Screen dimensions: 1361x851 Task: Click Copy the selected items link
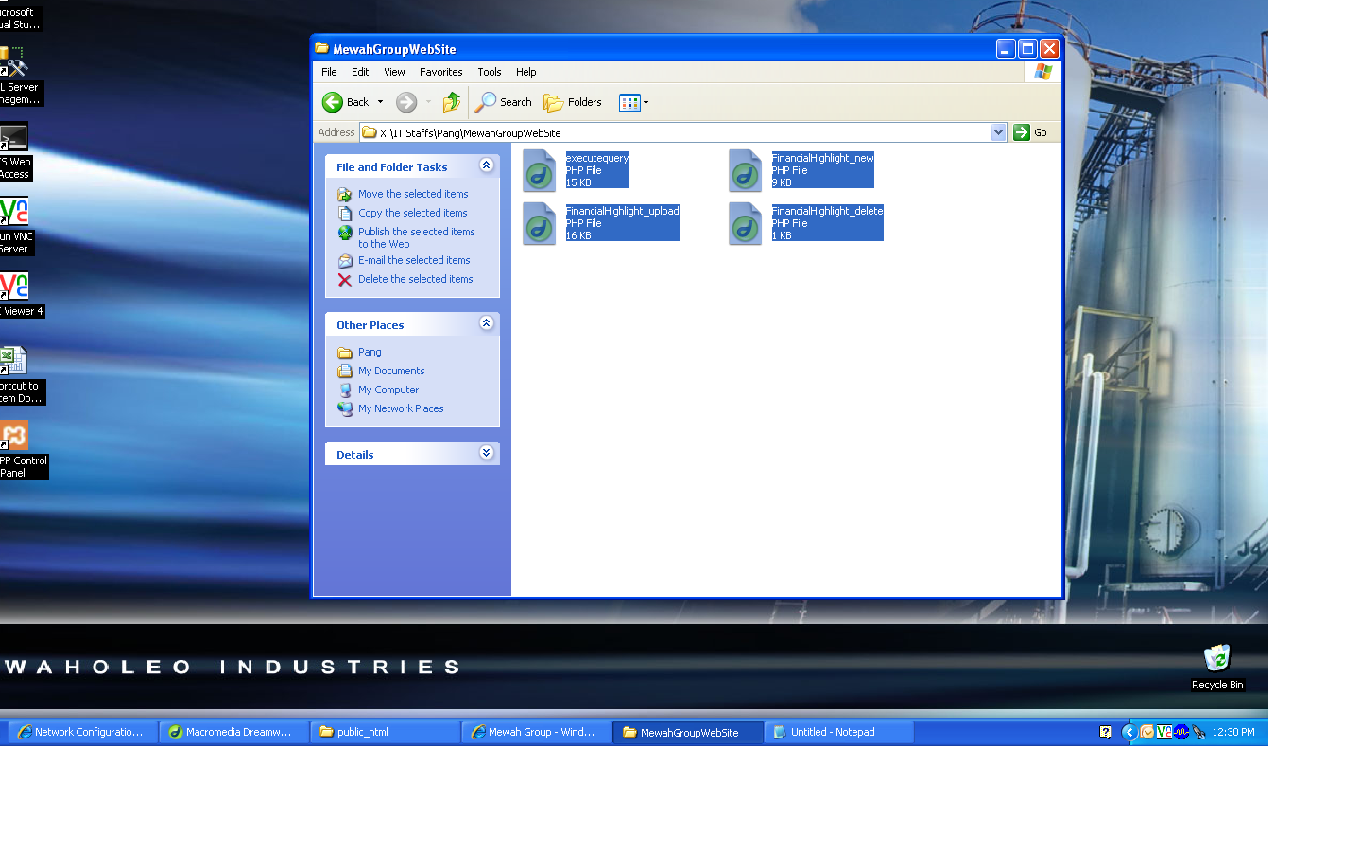pos(412,213)
